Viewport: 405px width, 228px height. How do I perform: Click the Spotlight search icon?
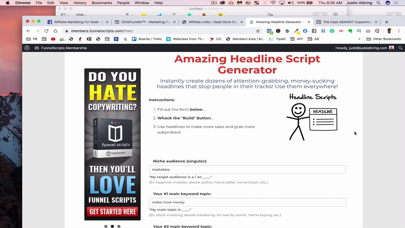pos(378,3)
